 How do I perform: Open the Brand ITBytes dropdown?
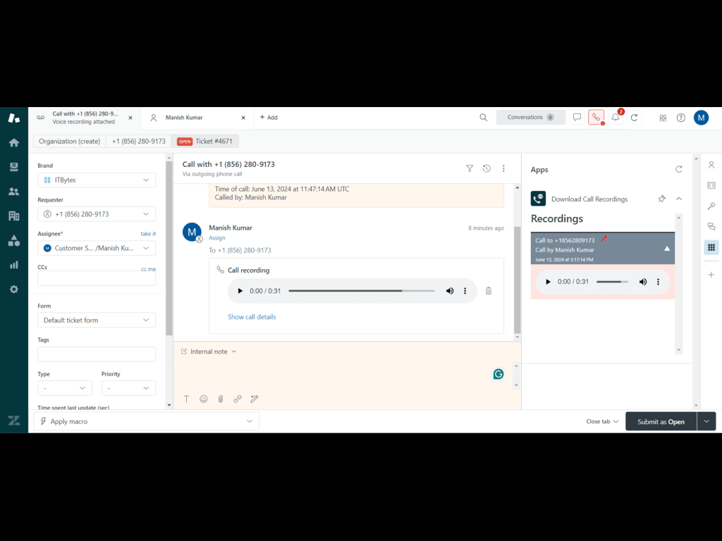pos(97,180)
